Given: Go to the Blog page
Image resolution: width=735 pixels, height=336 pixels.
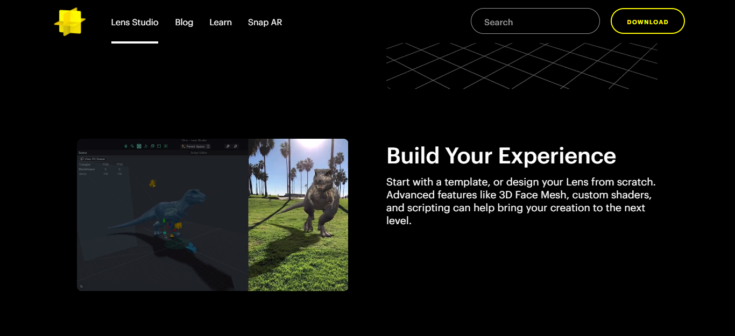Looking at the screenshot, I should (184, 23).
